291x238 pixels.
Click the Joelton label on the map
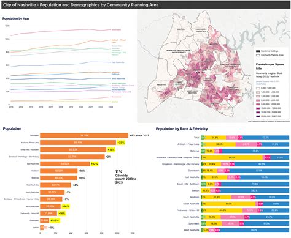[180, 29]
